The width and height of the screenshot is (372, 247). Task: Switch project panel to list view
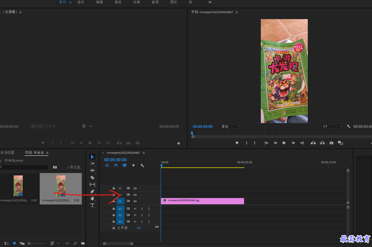(x=7, y=243)
